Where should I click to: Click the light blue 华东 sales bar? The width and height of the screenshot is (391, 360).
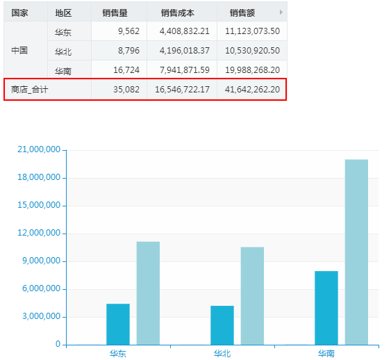tap(148, 293)
